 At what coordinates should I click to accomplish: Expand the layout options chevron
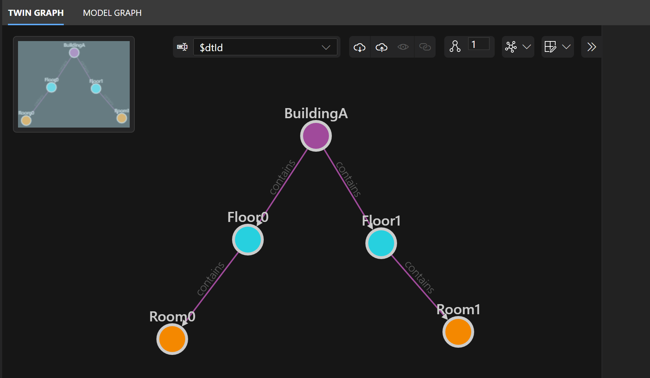click(x=527, y=47)
